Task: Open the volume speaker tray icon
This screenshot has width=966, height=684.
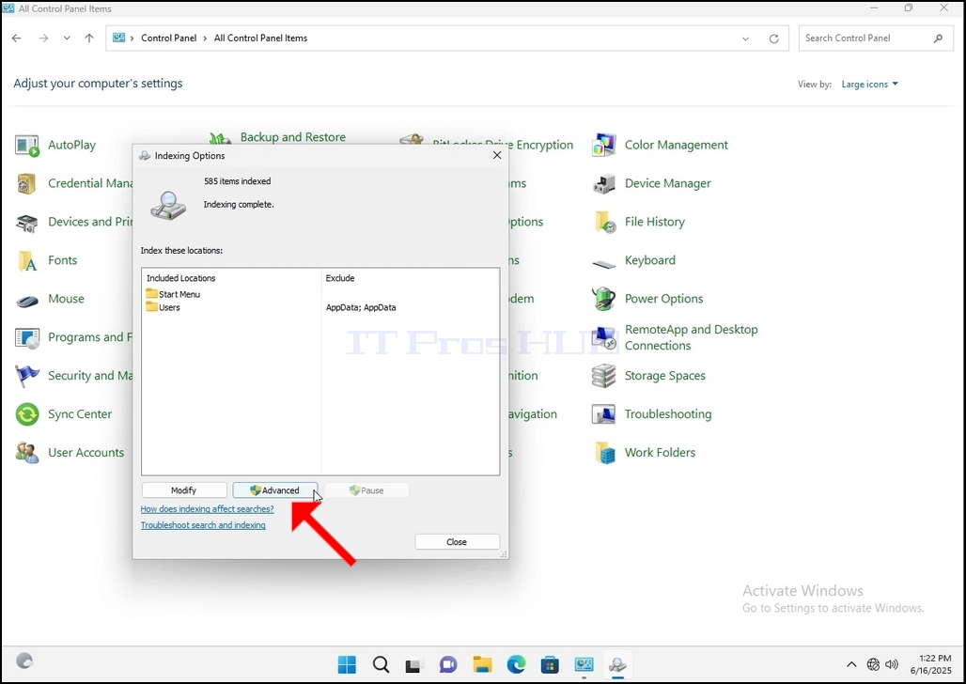Action: point(892,664)
